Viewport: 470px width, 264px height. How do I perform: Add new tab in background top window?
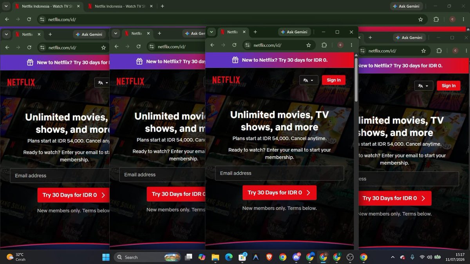(162, 6)
